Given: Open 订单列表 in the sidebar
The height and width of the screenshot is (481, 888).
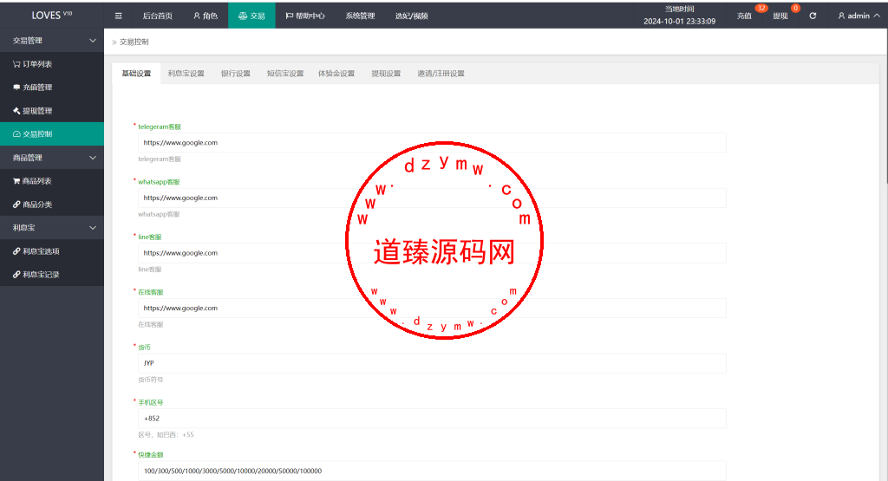Looking at the screenshot, I should pyautogui.click(x=52, y=64).
